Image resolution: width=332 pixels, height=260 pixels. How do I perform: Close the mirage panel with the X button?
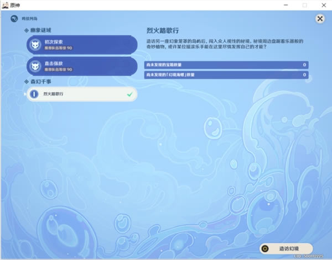coord(320,19)
